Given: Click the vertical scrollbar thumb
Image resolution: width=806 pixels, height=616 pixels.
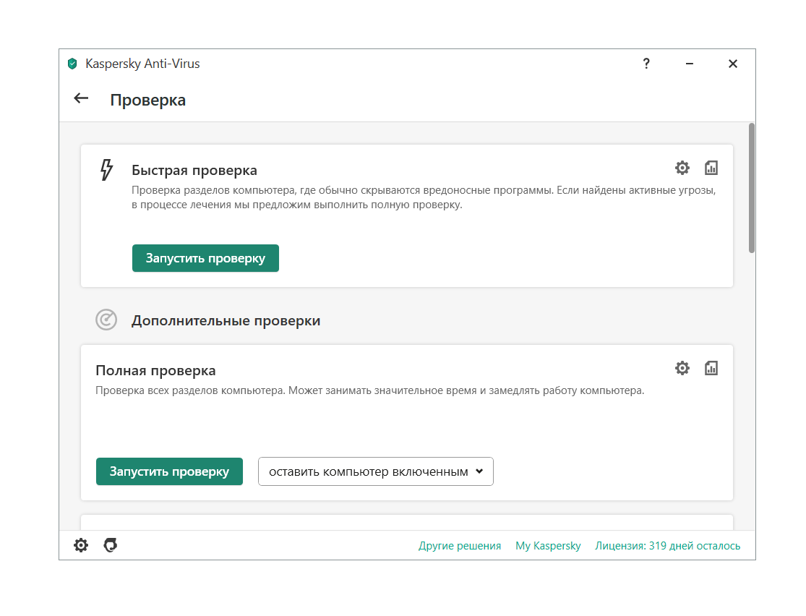Looking at the screenshot, I should [x=752, y=188].
